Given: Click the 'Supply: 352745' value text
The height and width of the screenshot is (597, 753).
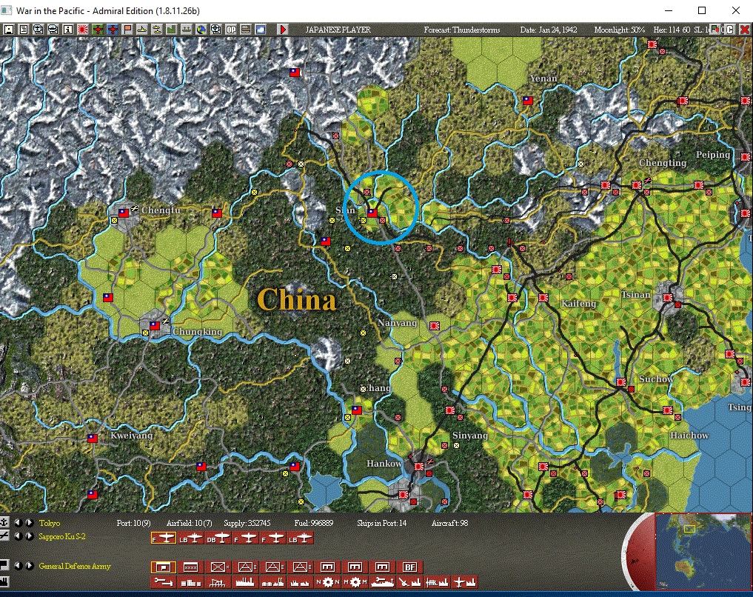Looking at the screenshot, I should click(247, 523).
